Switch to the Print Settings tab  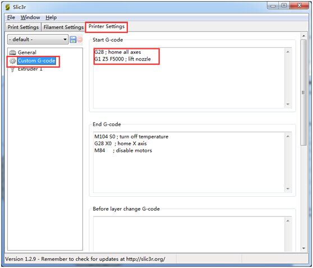click(23, 27)
